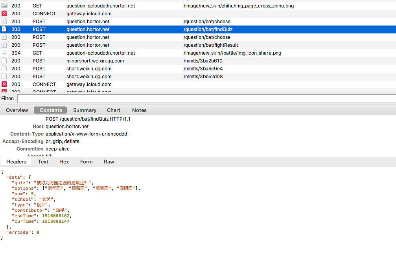Click the document icon for /mmtls/3ba5c9e4 request
Image resolution: width=396 pixels, height=268 pixels.
(x=4, y=69)
